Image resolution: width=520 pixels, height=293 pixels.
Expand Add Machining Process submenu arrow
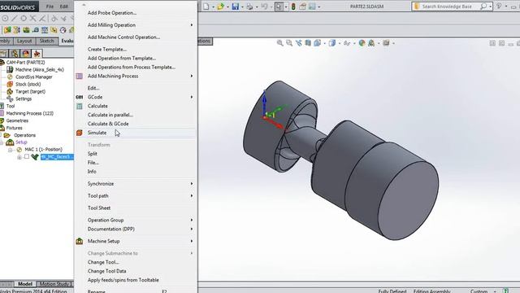(x=192, y=76)
